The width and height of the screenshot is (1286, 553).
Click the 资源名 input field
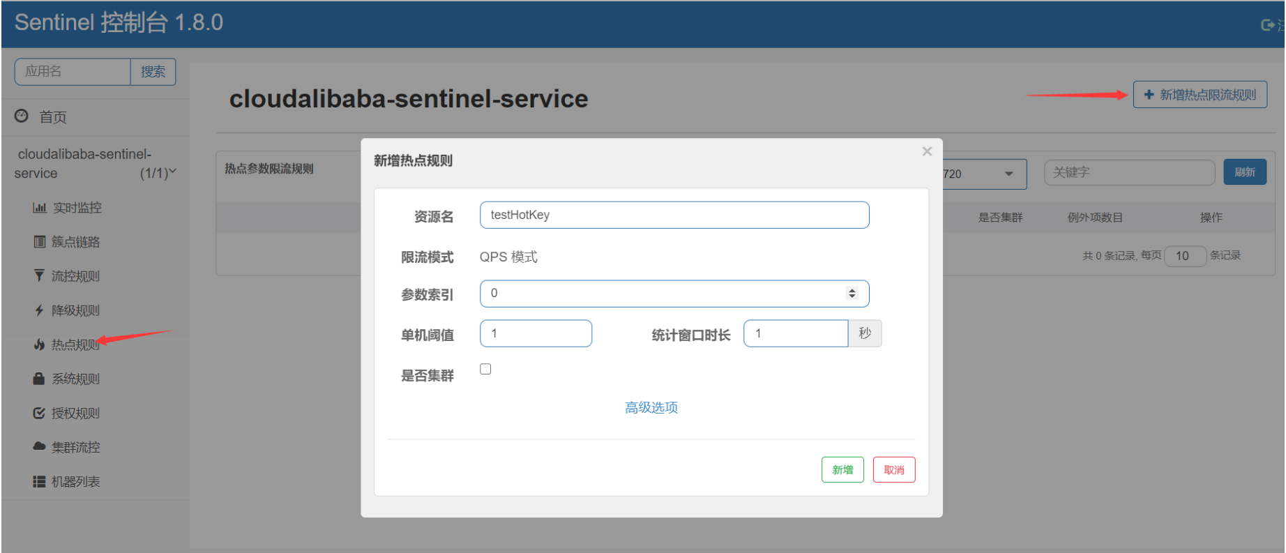tap(674, 215)
